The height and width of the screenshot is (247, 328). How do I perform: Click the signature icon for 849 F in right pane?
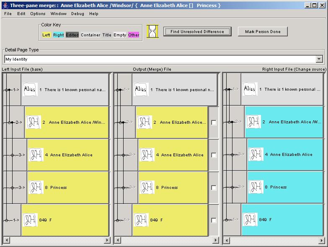pyautogui.click(x=250, y=219)
